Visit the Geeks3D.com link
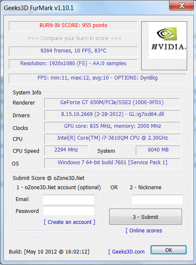196x265 pixels. coord(126,251)
